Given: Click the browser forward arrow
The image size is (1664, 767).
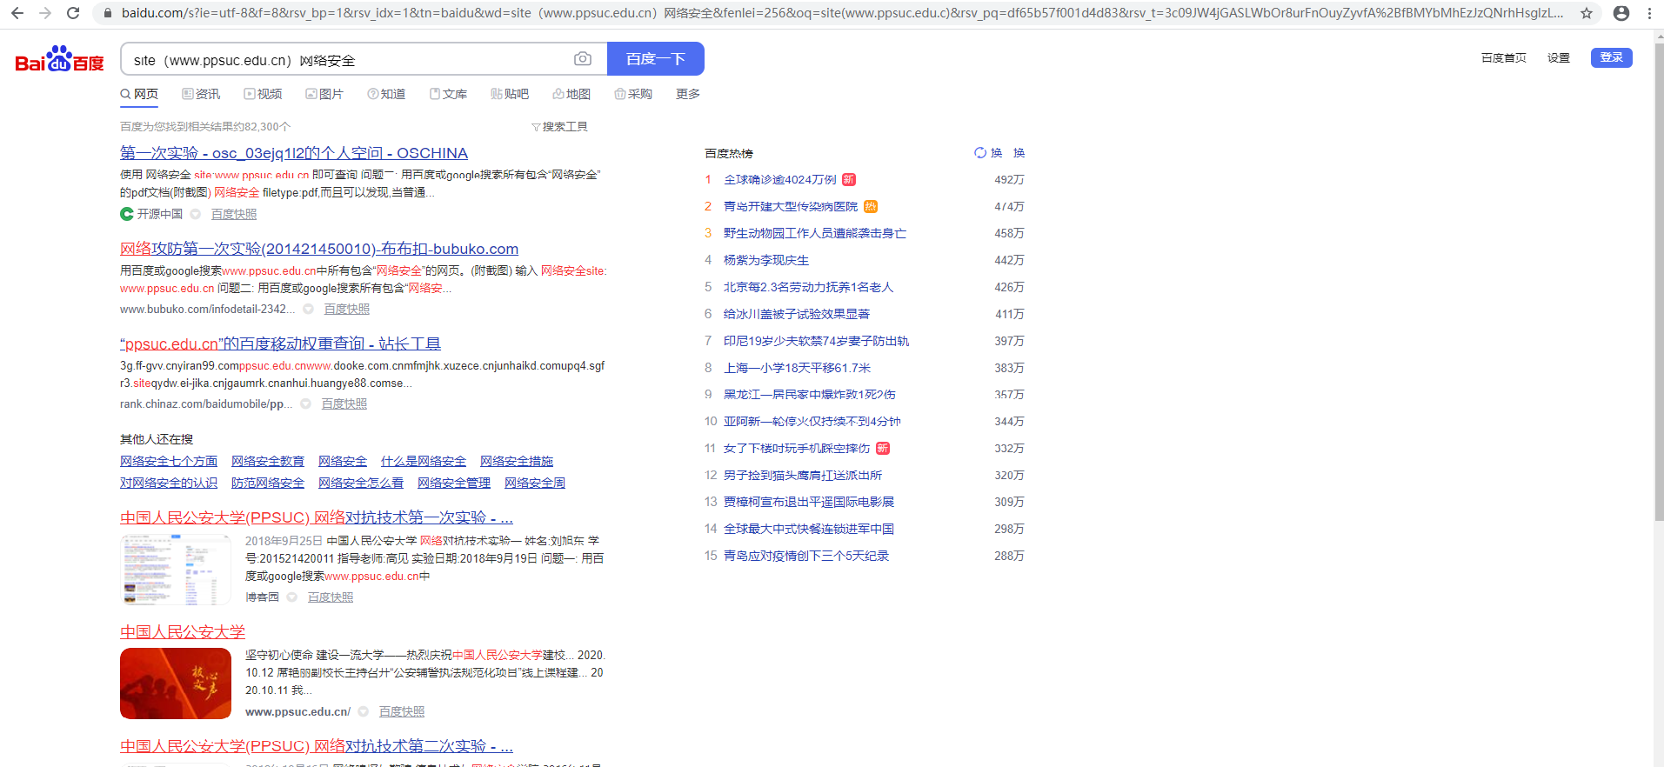Looking at the screenshot, I should click(45, 13).
